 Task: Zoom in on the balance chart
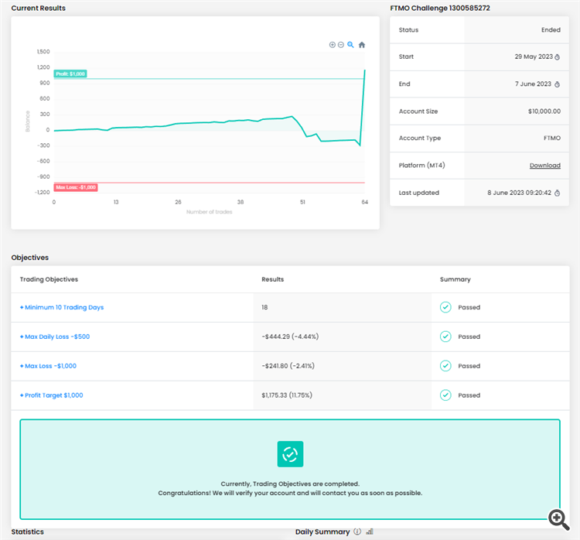333,45
